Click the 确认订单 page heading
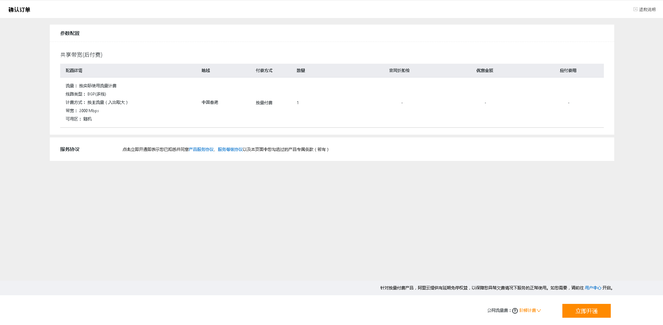The image size is (663, 325). (19, 10)
